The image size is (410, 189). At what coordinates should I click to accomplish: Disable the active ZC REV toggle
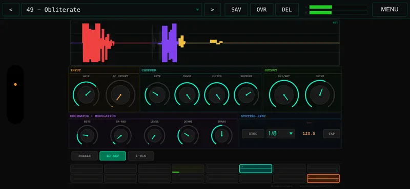point(113,156)
